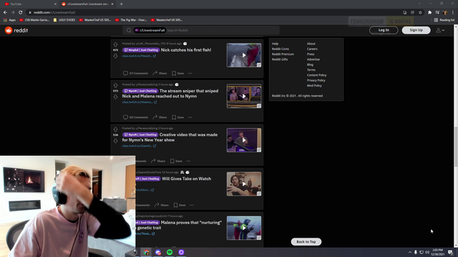Open 'The Pig War' bookmark

point(131,20)
